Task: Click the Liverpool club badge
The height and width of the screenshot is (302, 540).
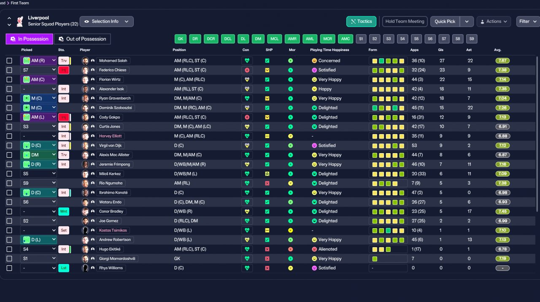Action: click(x=20, y=21)
